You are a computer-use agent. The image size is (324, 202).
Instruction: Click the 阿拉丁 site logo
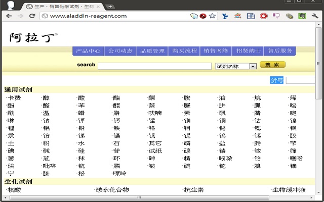click(x=33, y=37)
